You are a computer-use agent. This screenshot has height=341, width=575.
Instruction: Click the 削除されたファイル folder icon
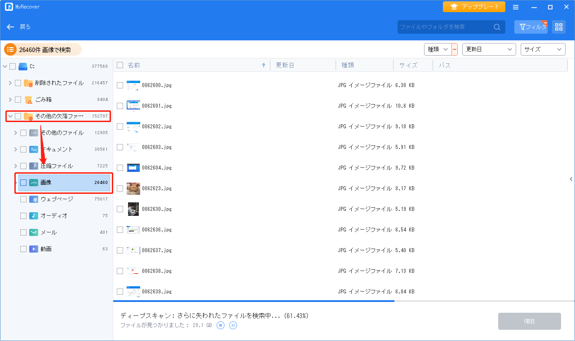(x=28, y=83)
